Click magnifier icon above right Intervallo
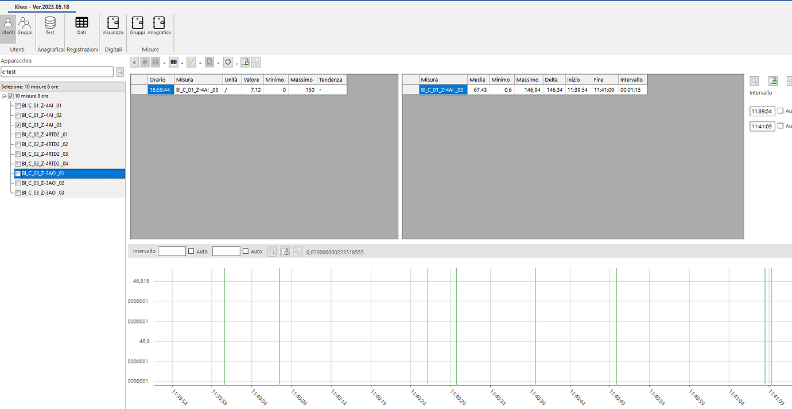Screen dimensions: 792x409 click(755, 81)
